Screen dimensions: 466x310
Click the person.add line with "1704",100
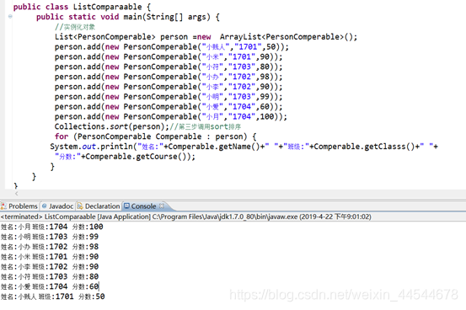pos(170,116)
